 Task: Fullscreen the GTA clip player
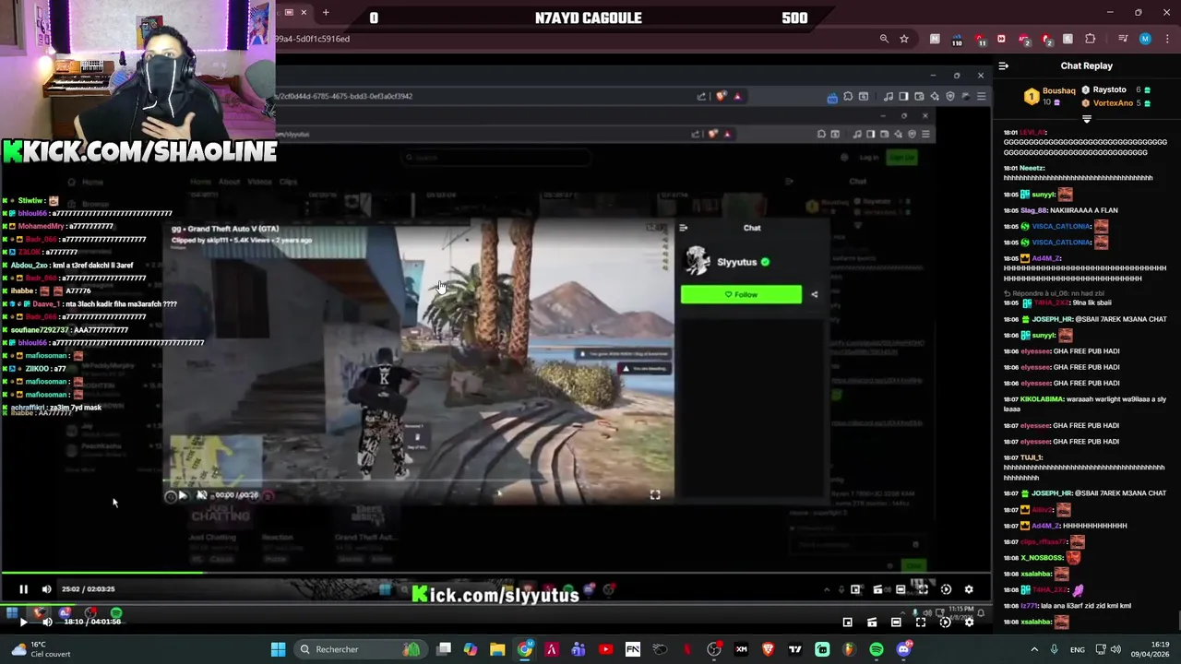pyautogui.click(x=655, y=495)
